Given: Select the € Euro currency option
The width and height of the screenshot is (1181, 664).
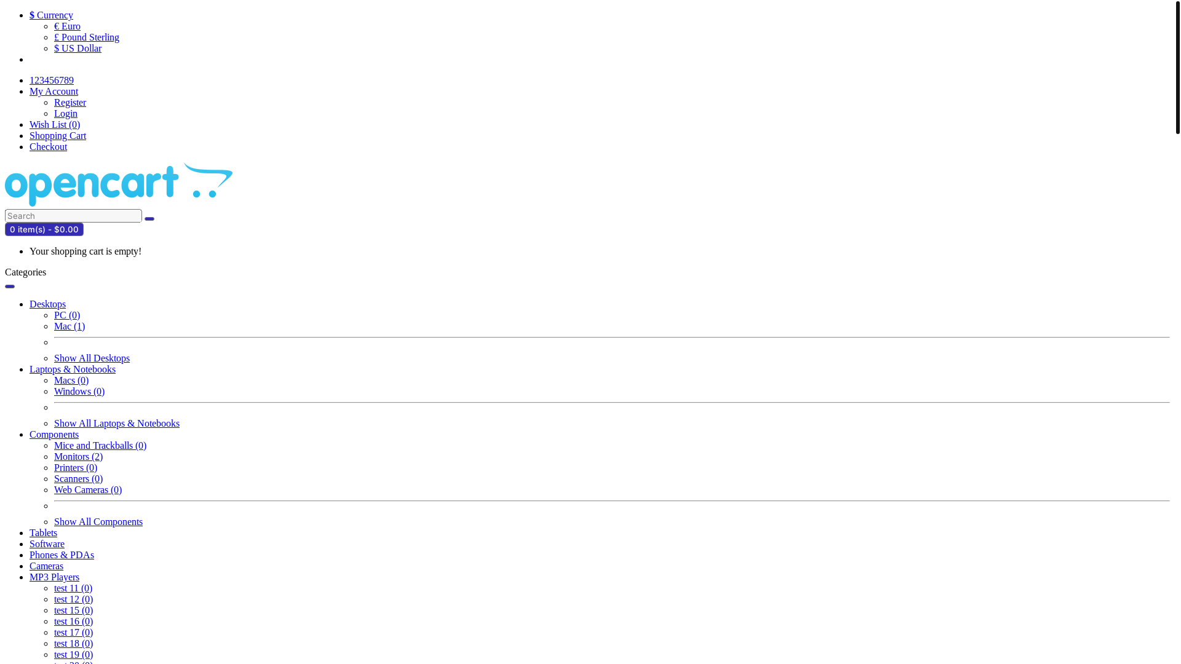Looking at the screenshot, I should pyautogui.click(x=67, y=26).
